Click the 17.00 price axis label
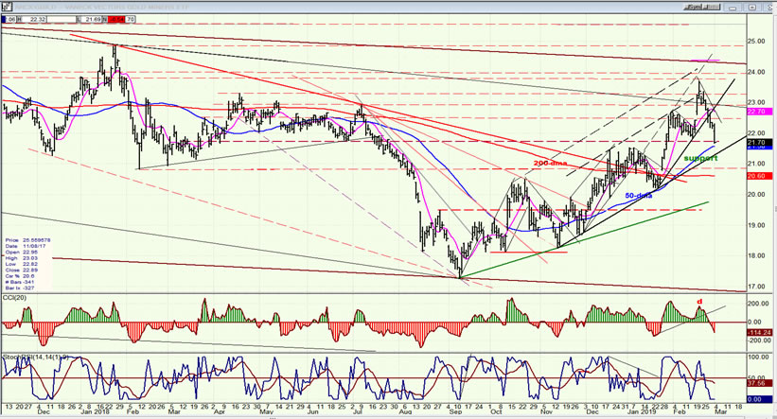Screen dimensions: 777x419 click(x=755, y=287)
